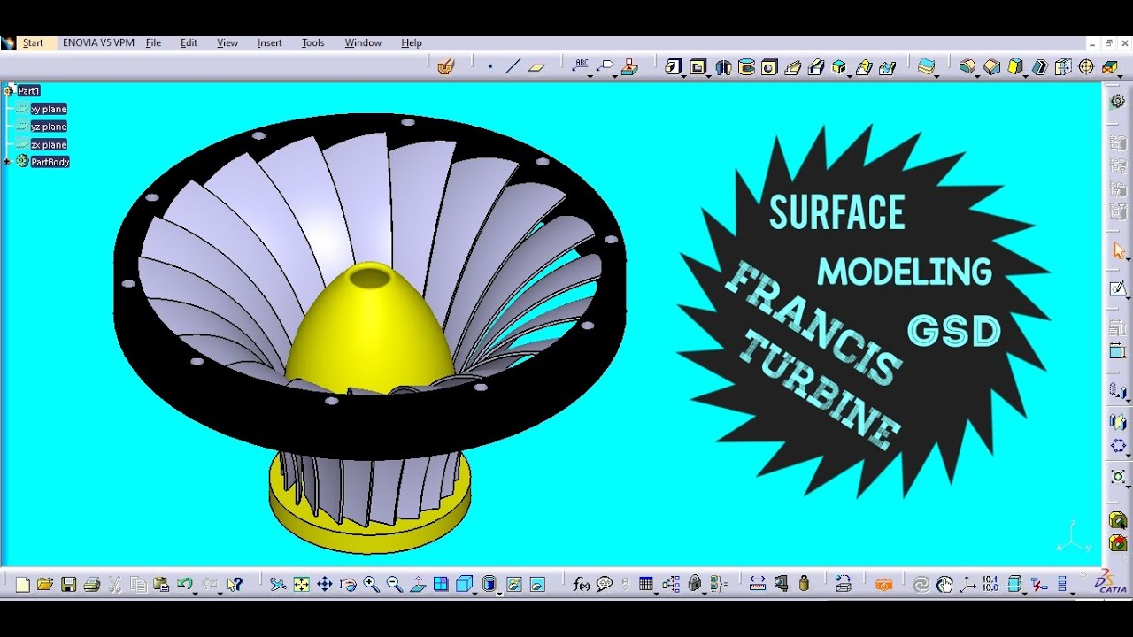The width and height of the screenshot is (1133, 637).
Task: Click the Pad icon in top toolbar
Action: [673, 66]
